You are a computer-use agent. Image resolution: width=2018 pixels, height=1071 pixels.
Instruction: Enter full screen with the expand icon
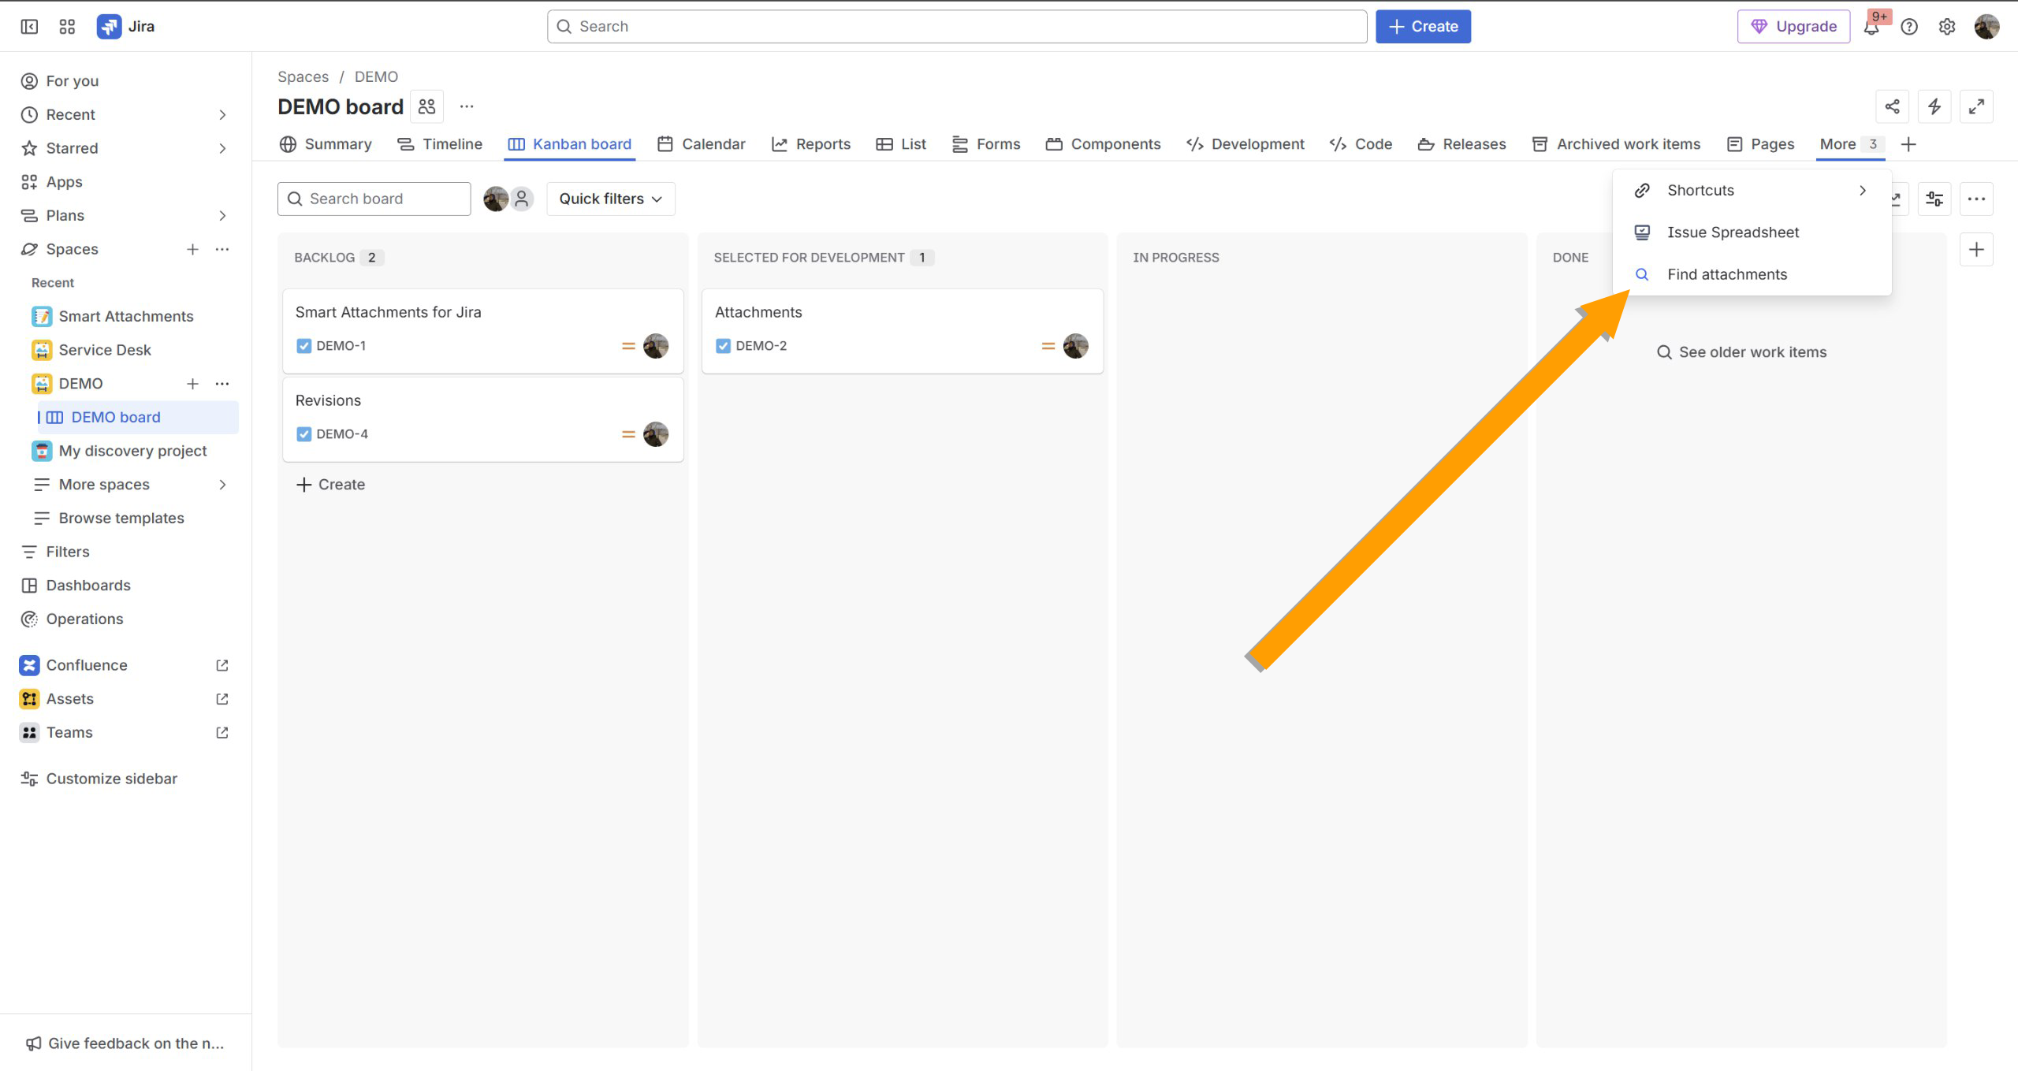click(x=1976, y=106)
